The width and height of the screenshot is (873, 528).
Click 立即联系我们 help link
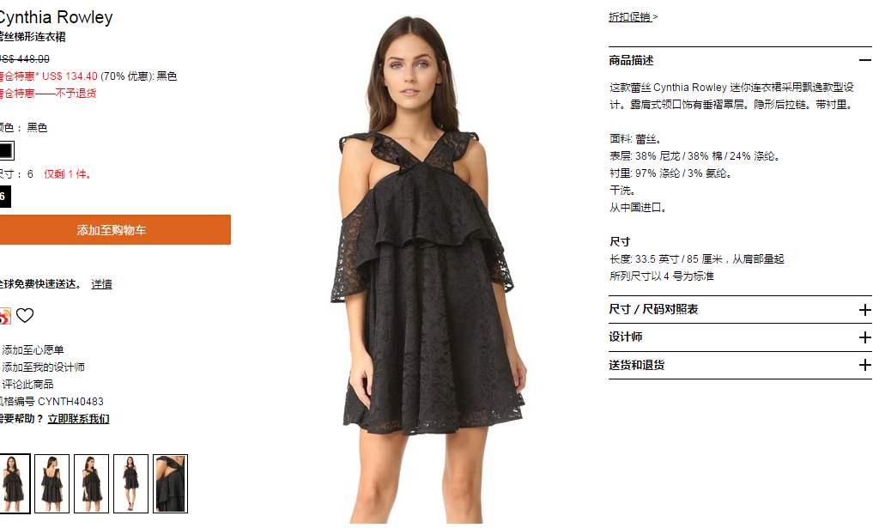pyautogui.click(x=78, y=419)
